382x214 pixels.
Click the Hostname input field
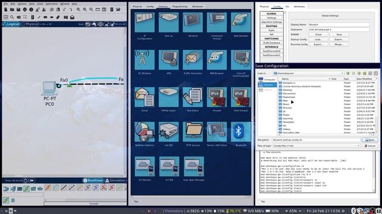(339, 29)
